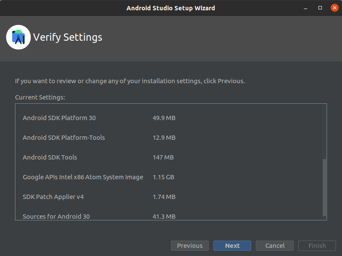Image resolution: width=342 pixels, height=256 pixels.
Task: Click the Android Studio logo icon
Action: pos(18,37)
